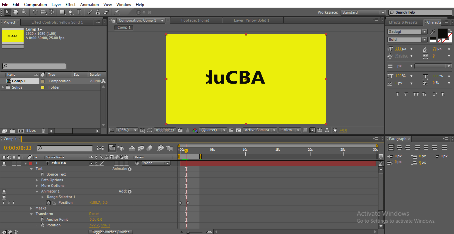Open the composition flowchart icon in viewer
Viewport: 454px width, 234px height.
click(327, 130)
